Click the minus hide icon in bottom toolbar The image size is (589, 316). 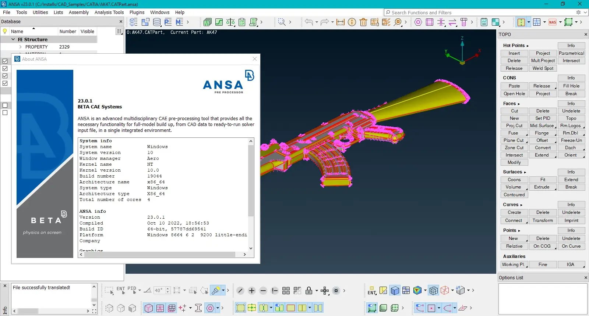263,291
